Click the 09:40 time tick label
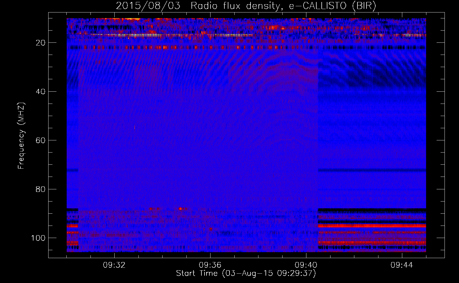Screen dimensions: 459x283 click(306, 265)
